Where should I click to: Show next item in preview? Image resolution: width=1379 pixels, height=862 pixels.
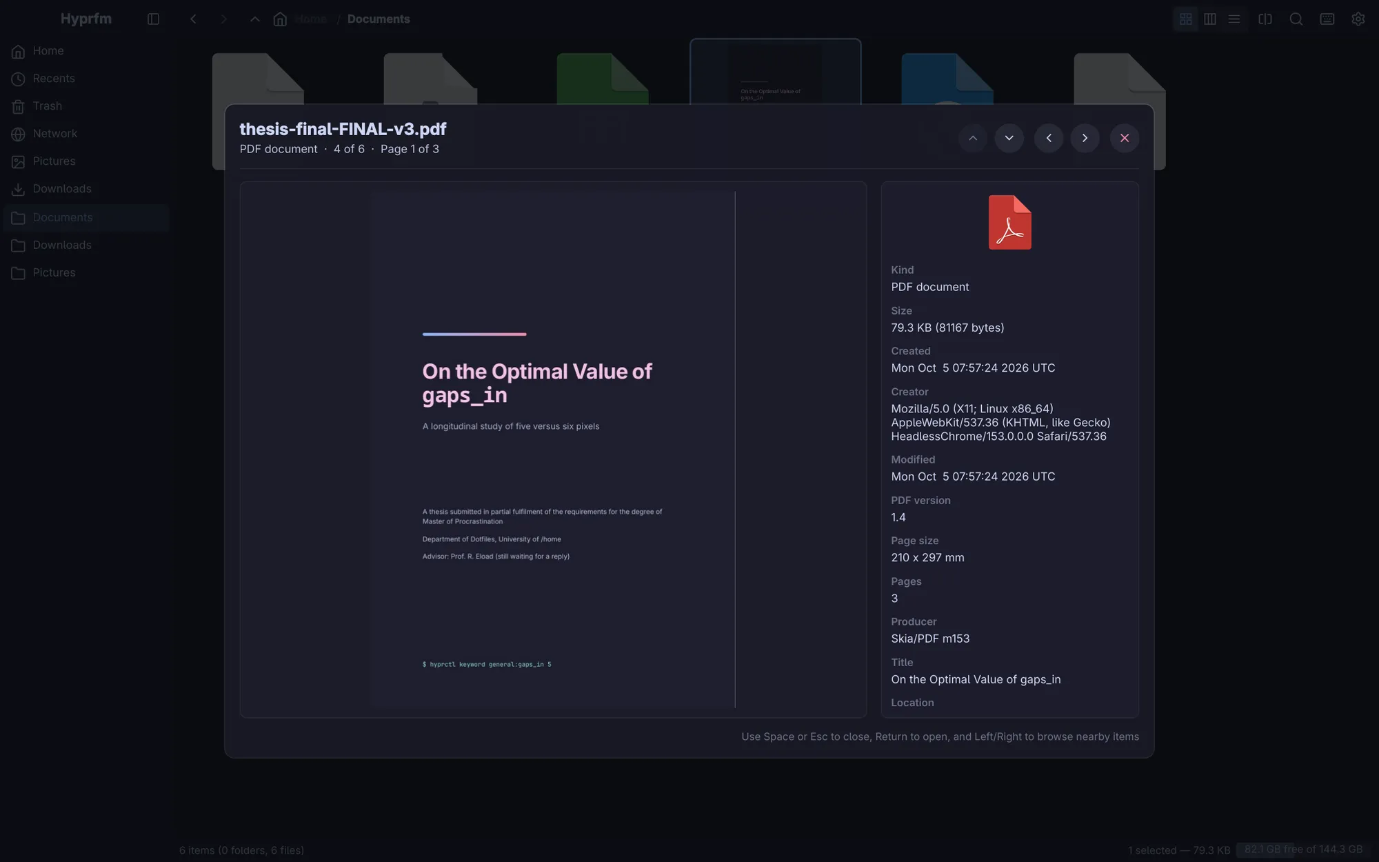click(x=1085, y=138)
